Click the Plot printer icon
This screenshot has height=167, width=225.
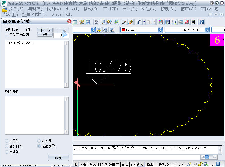click(96, 22)
